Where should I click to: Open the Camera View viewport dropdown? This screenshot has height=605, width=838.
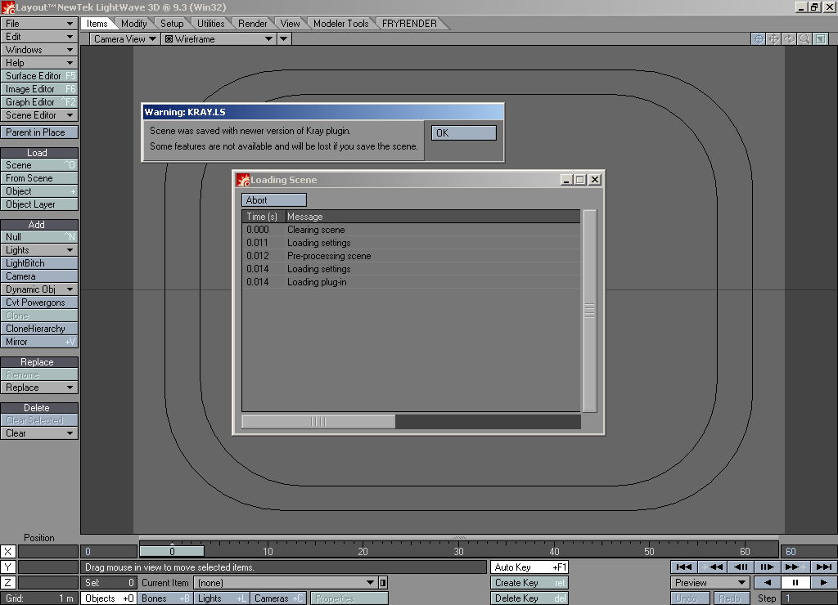tap(124, 39)
